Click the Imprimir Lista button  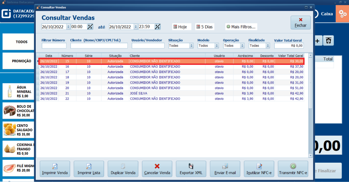pos(89,169)
